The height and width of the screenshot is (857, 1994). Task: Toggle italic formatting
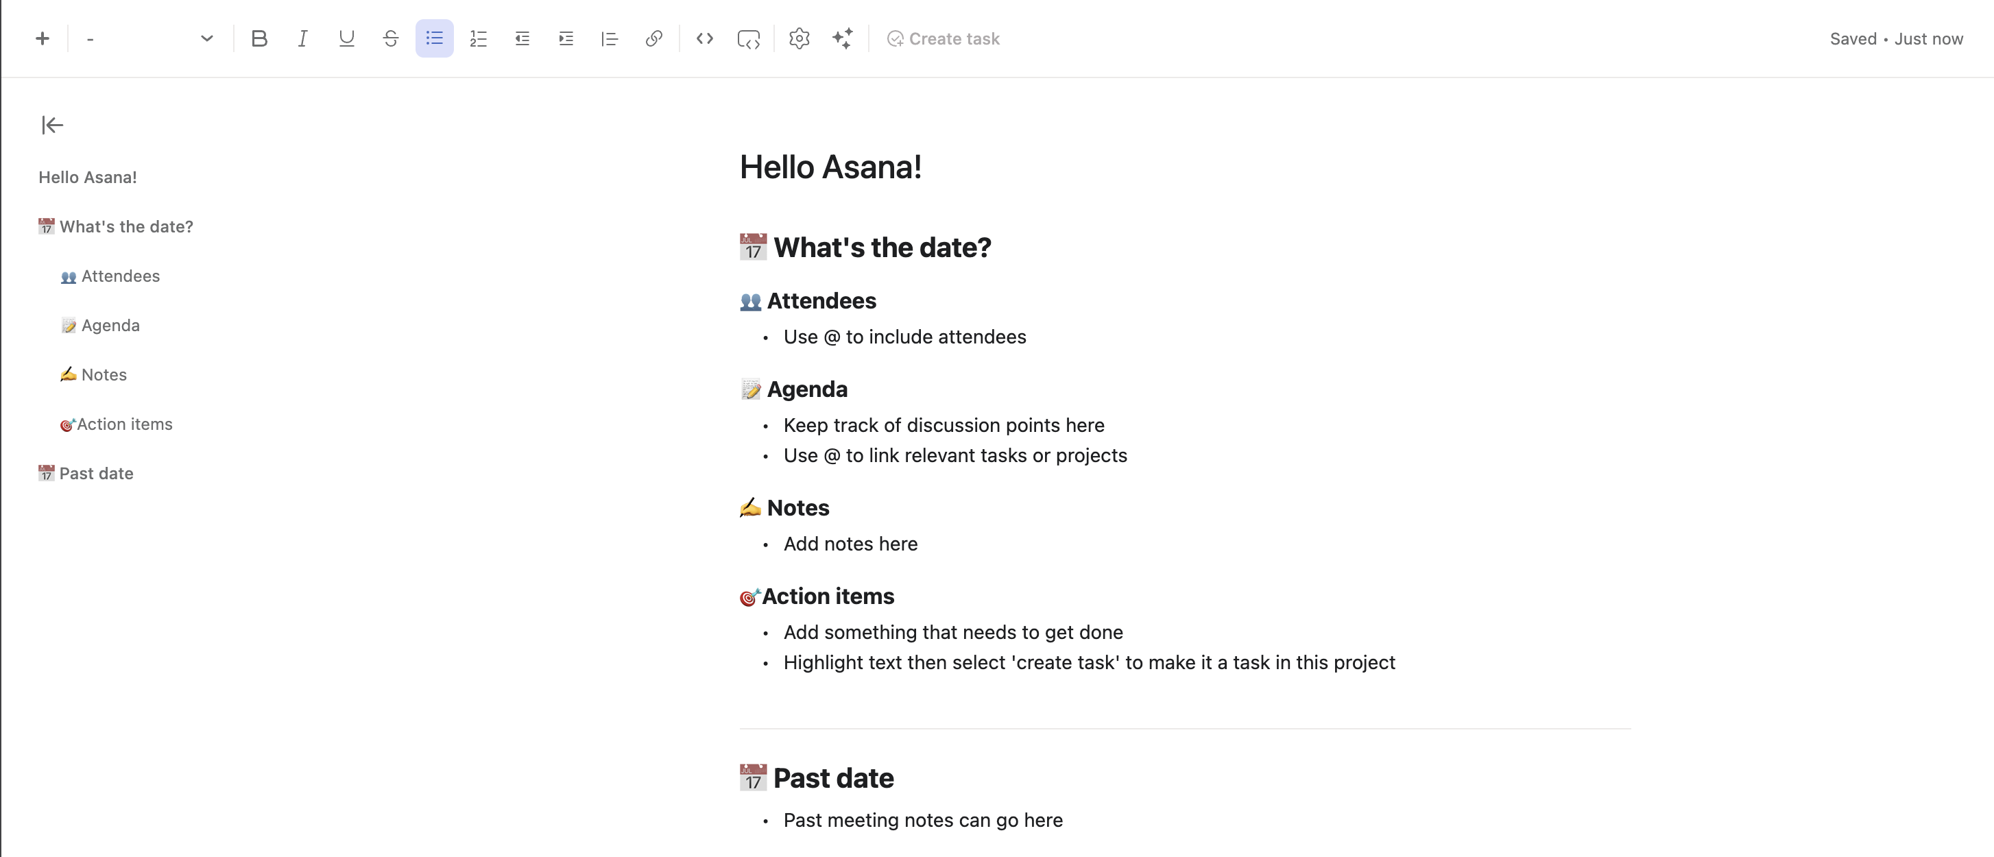click(302, 38)
